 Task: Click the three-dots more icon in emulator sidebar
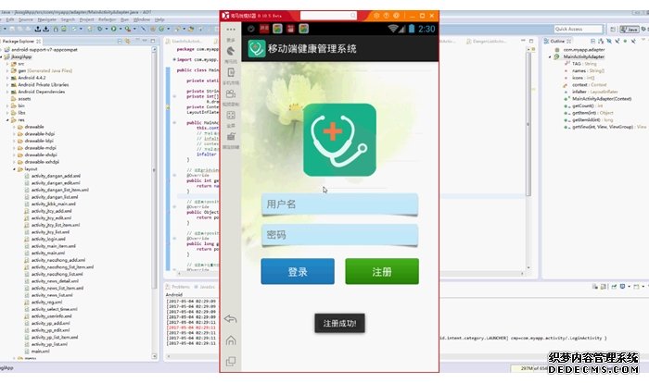click(231, 32)
